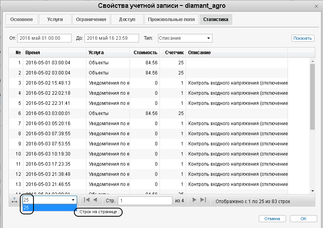Screen dimensions: 323x228
Task: Jump to last page of results
Action: [203, 200]
